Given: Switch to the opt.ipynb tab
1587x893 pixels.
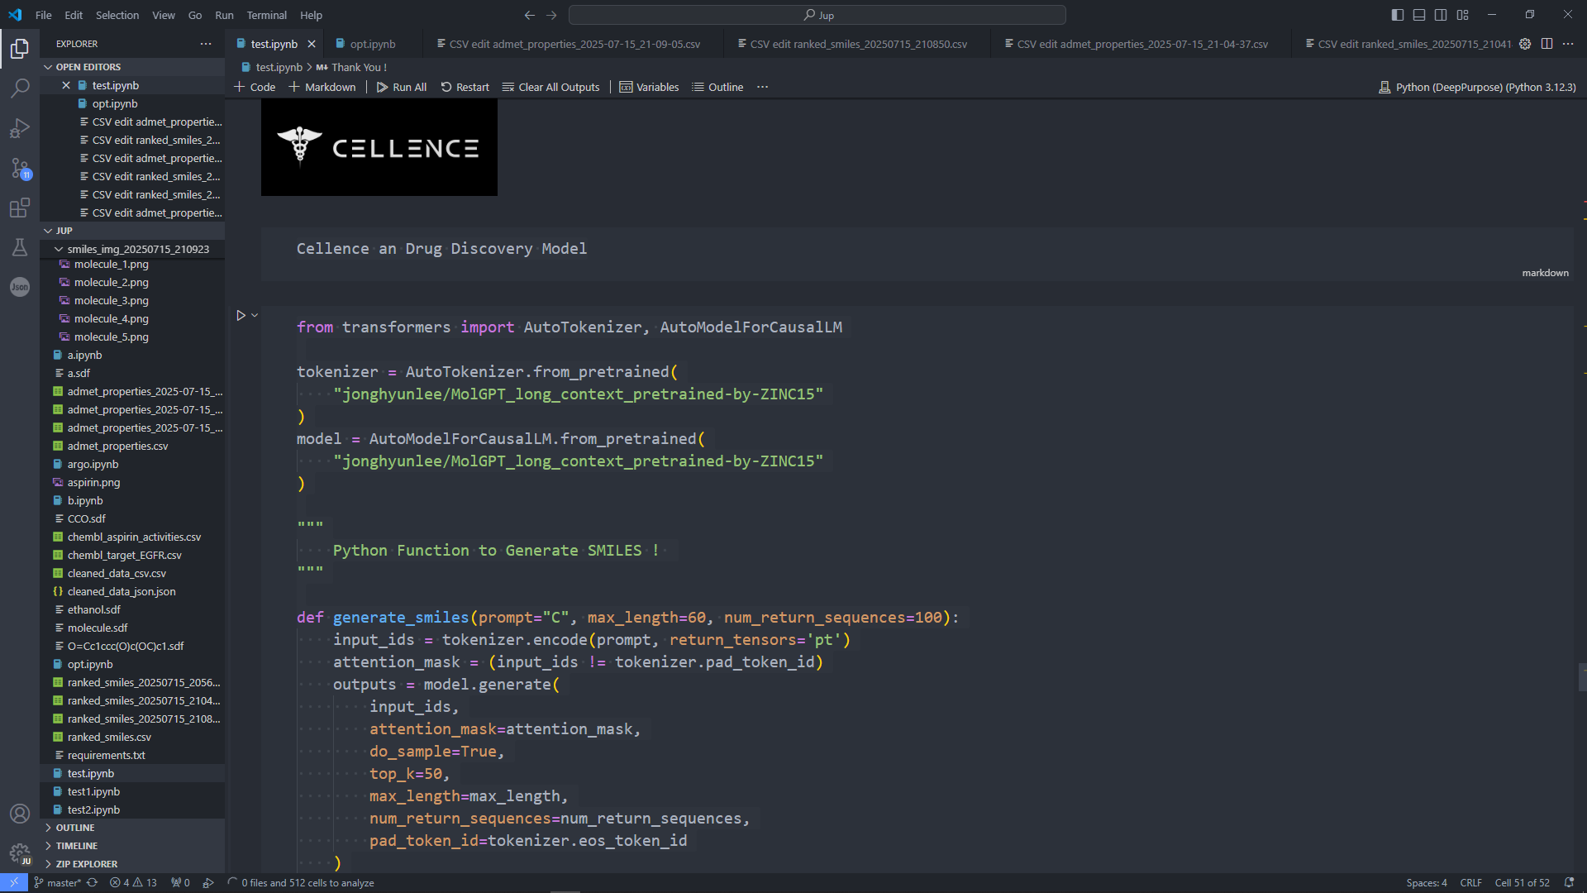Looking at the screenshot, I should pyautogui.click(x=372, y=44).
